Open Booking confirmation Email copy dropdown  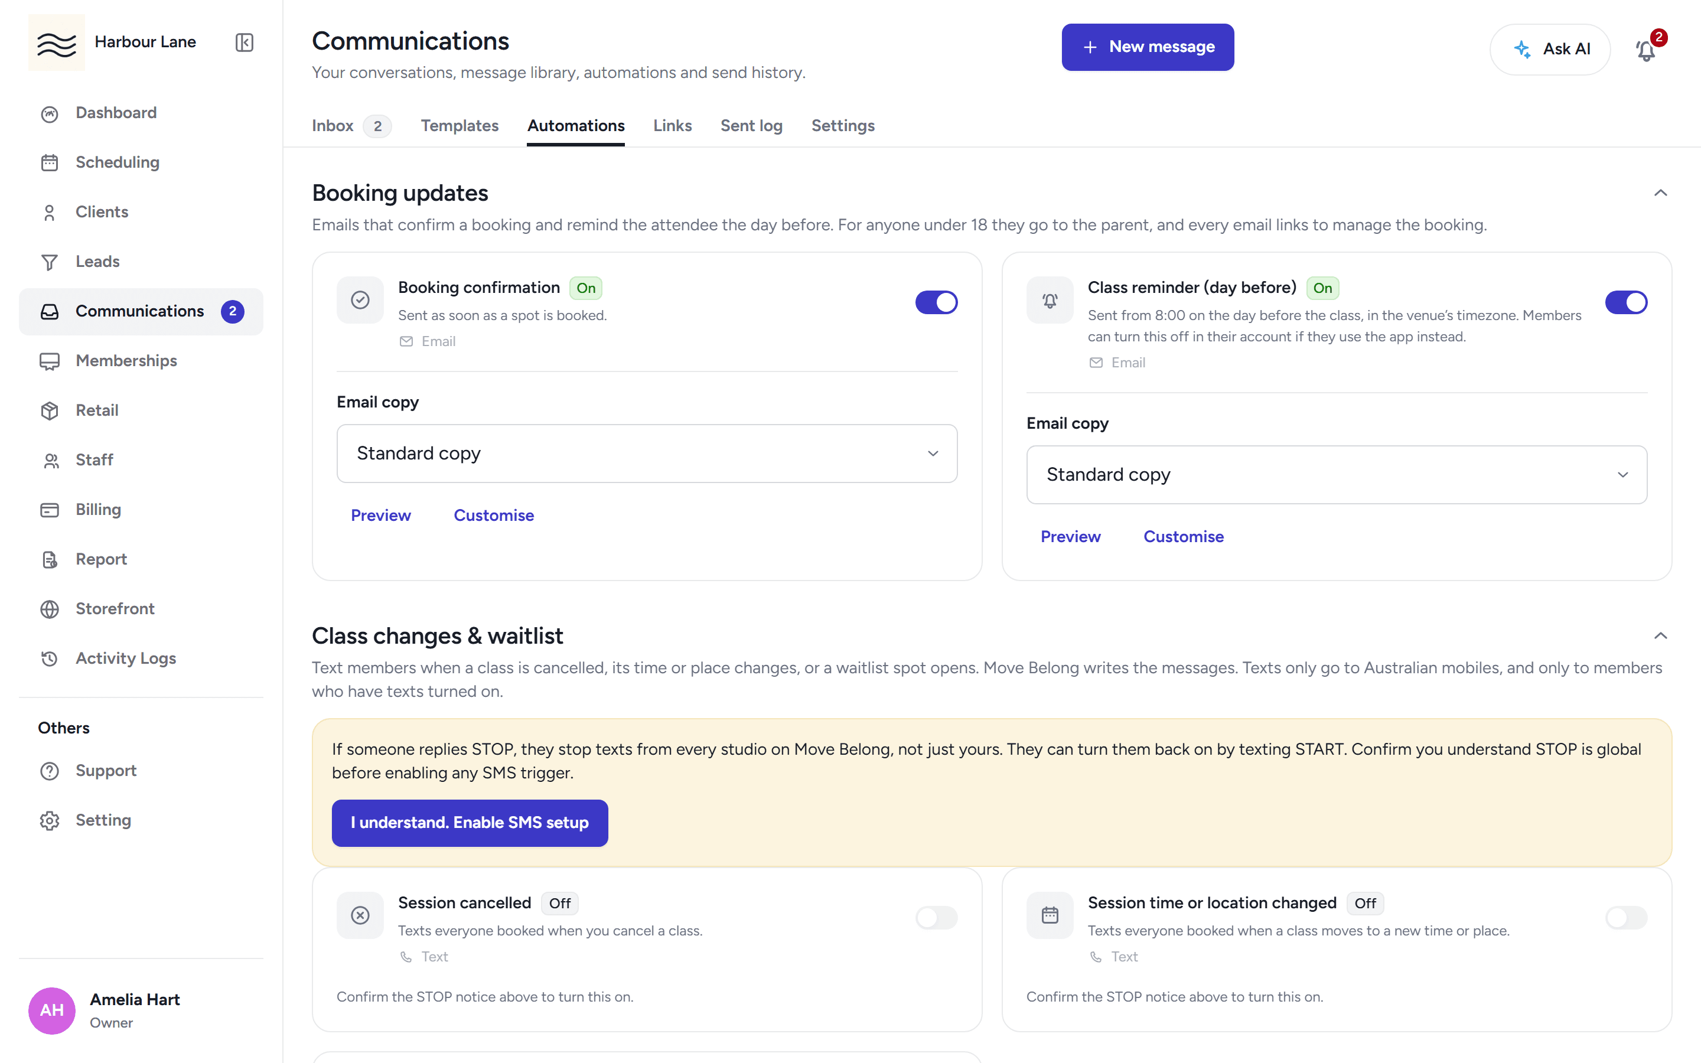click(647, 454)
